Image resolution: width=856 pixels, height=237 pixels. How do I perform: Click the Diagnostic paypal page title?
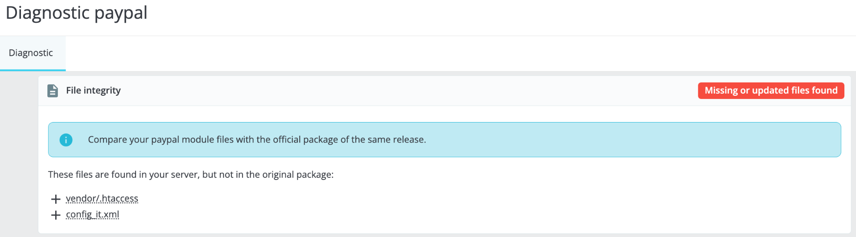pyautogui.click(x=76, y=13)
